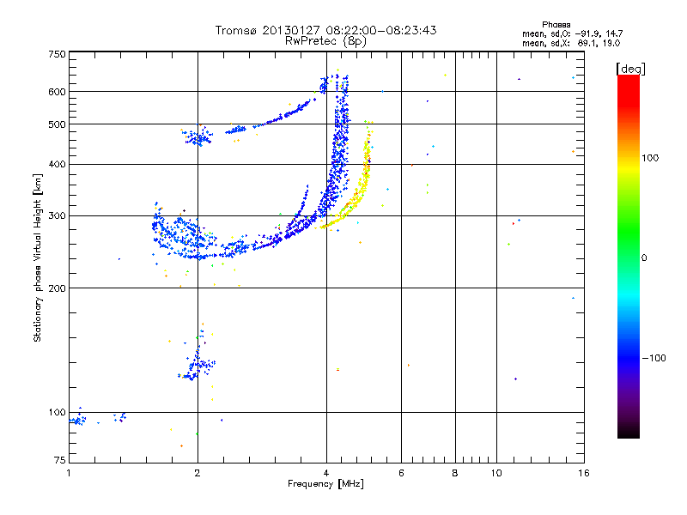Click the 'Stationary phase Virtual Height [km]' label
687x515 pixels.
[38, 258]
